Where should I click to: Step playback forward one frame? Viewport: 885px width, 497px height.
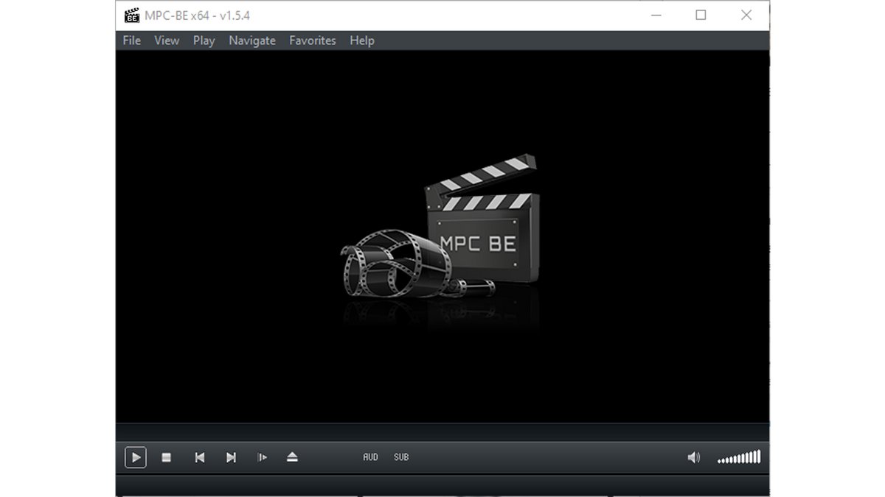click(262, 457)
